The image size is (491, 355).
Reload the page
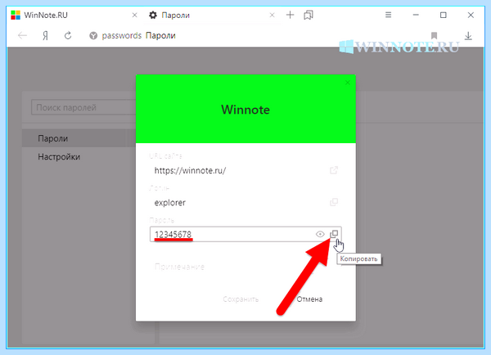(68, 36)
